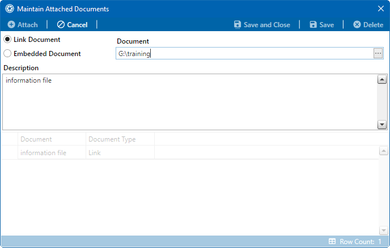Viewport: 390px width, 248px height.
Task: Close the Maintain Attached Documents window
Action: pos(381,8)
